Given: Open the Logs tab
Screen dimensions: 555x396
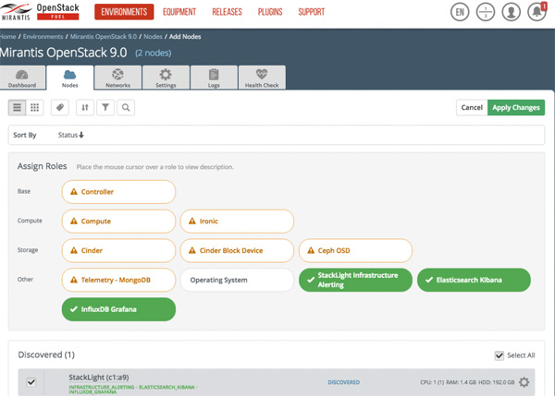Looking at the screenshot, I should tap(214, 78).
